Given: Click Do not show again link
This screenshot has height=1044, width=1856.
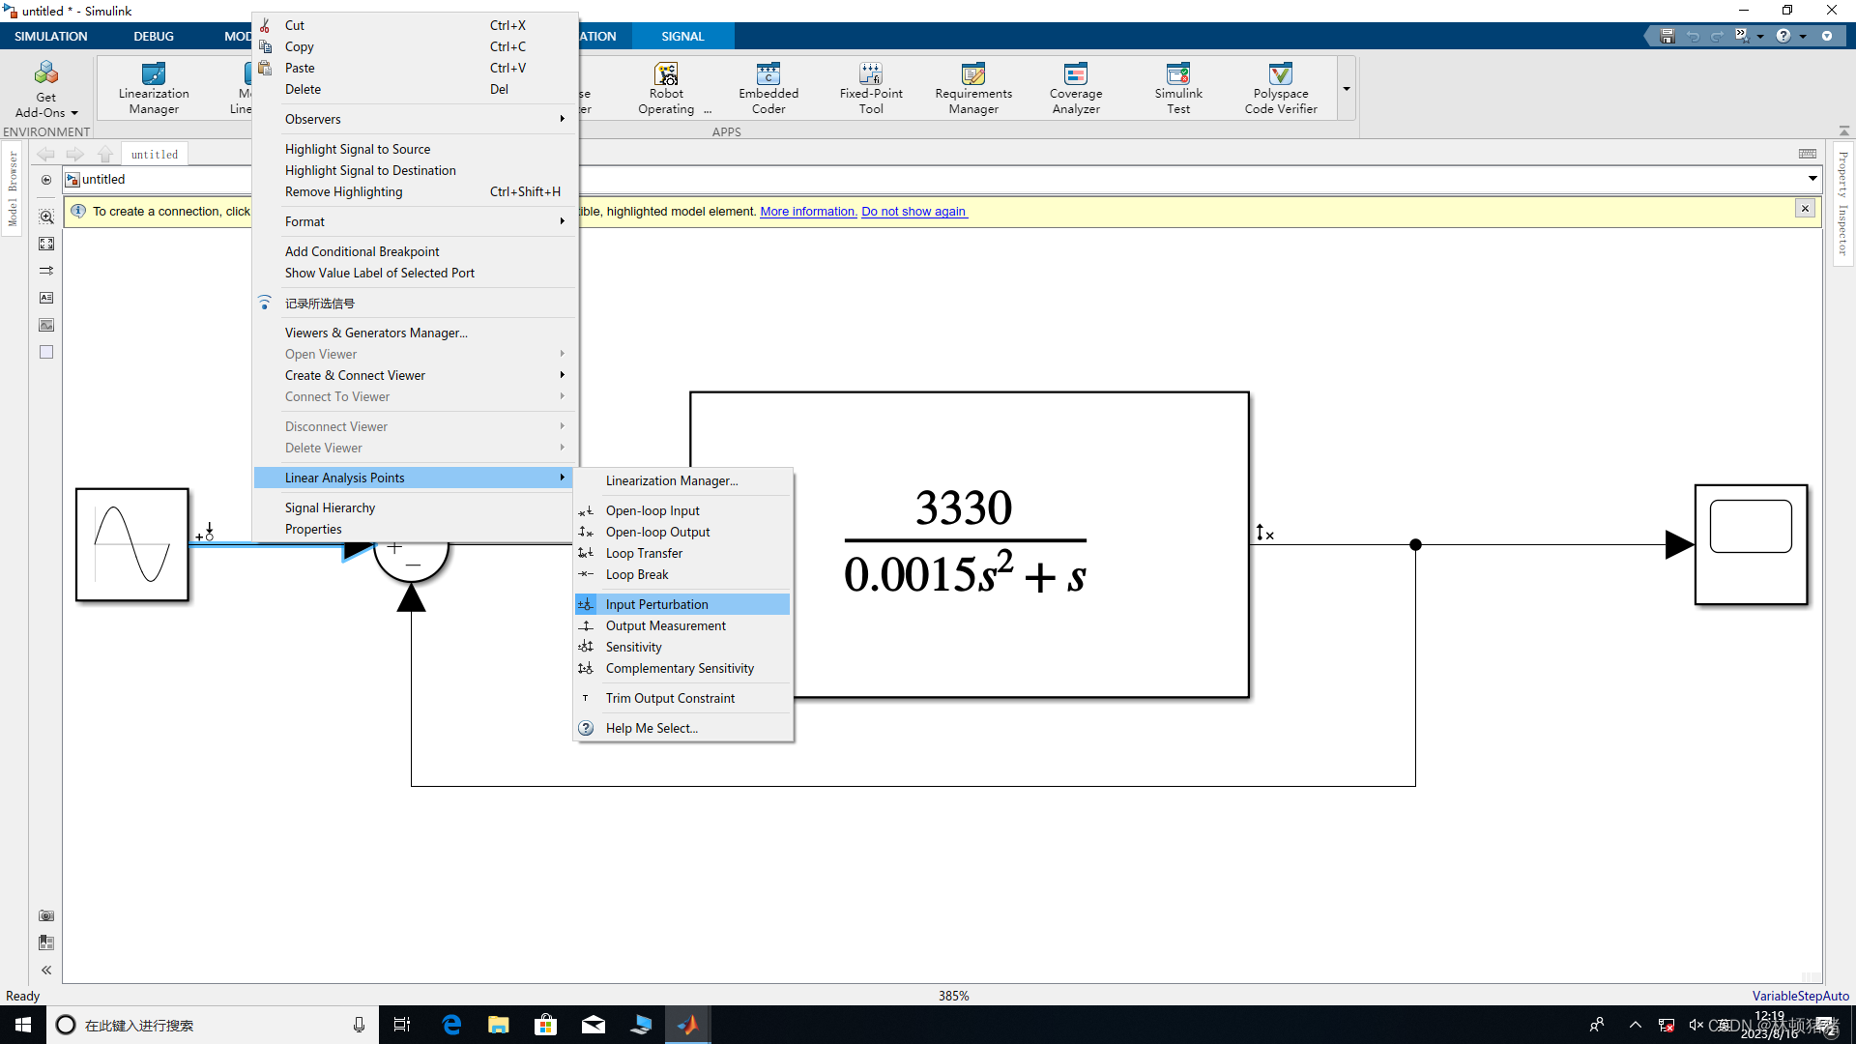Looking at the screenshot, I should point(913,212).
